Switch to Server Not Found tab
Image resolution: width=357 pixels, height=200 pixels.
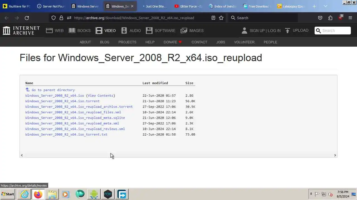coord(51,6)
